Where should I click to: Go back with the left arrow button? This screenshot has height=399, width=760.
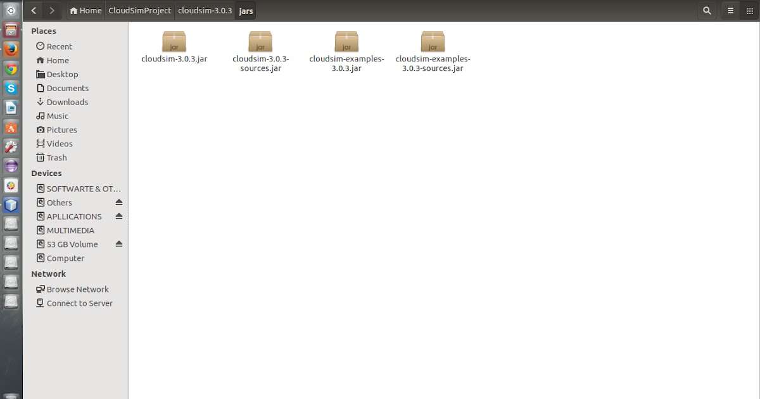[34, 10]
